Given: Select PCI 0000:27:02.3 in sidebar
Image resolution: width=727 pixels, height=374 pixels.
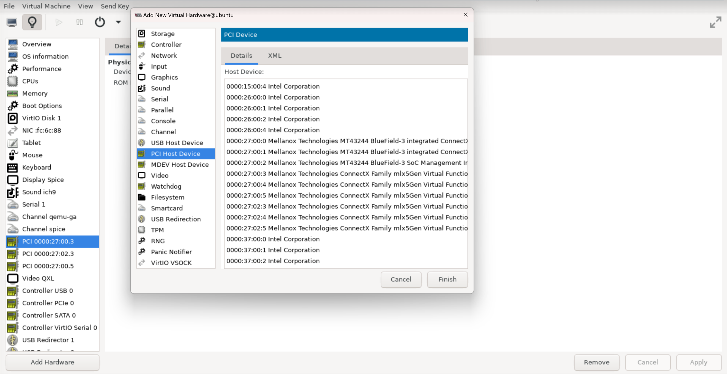Looking at the screenshot, I should pyautogui.click(x=48, y=254).
